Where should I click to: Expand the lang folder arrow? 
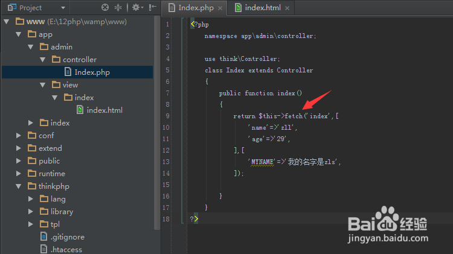pos(31,199)
